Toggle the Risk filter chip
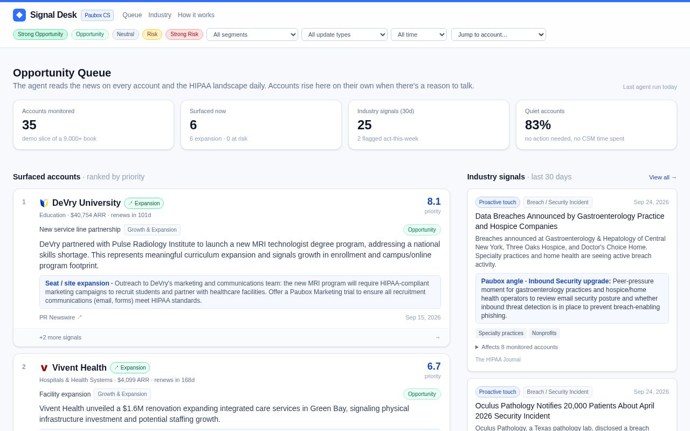 [152, 34]
